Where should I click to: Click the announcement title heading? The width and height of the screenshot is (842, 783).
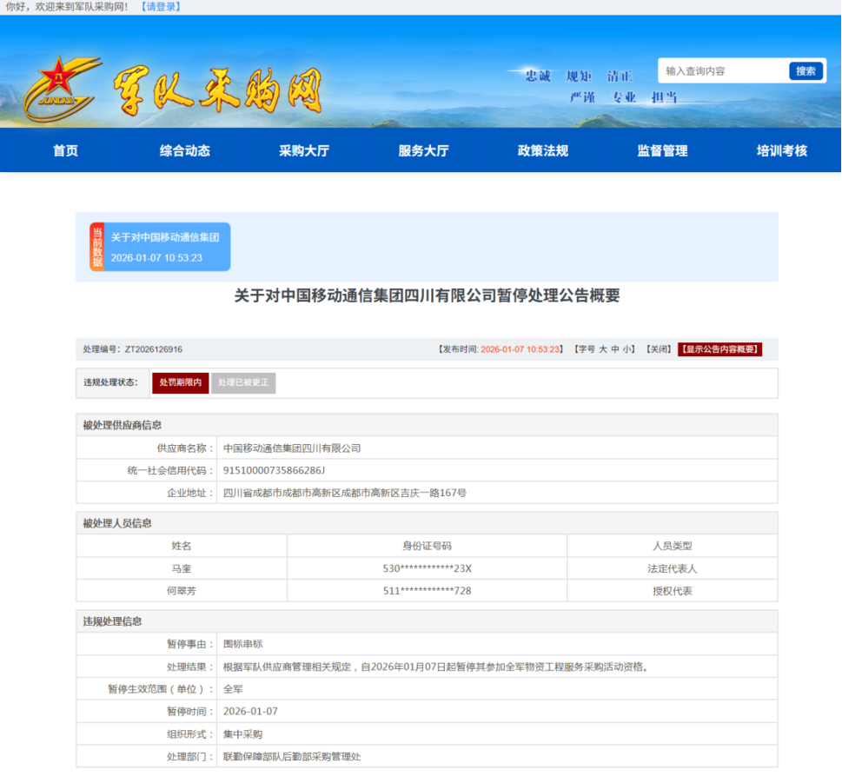pyautogui.click(x=427, y=295)
